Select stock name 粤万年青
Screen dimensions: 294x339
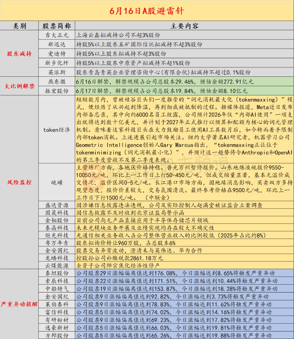click(57, 243)
